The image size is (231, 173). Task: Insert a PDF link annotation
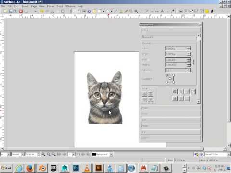click(x=212, y=11)
